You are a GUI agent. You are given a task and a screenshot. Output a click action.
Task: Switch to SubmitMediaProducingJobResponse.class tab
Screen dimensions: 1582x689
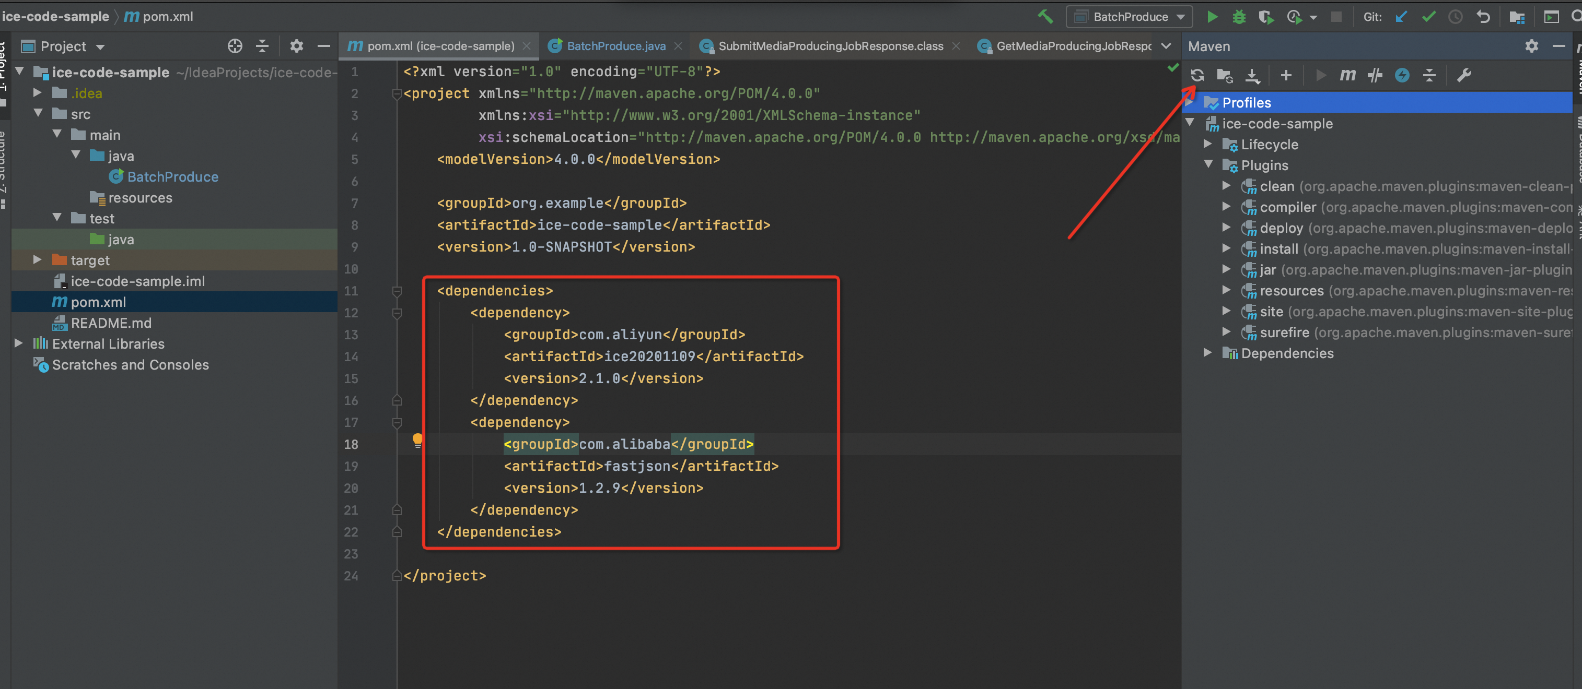click(x=830, y=46)
